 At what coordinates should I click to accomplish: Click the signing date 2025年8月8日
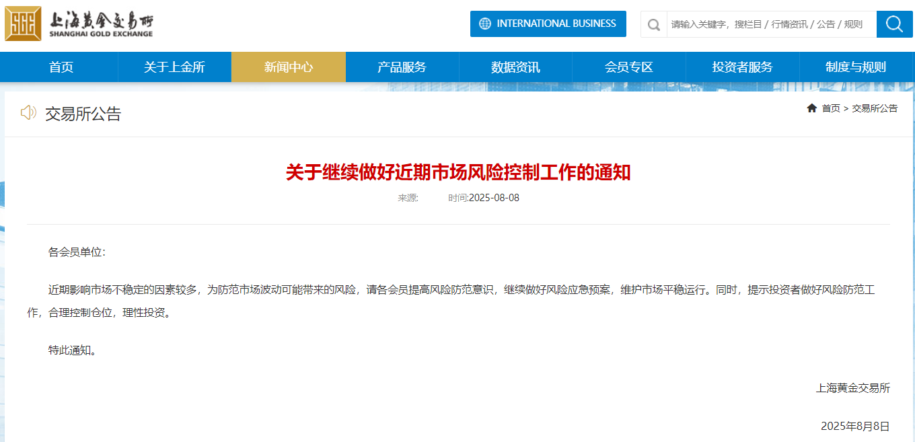[855, 426]
